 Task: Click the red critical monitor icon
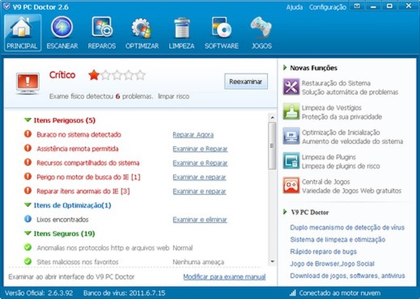point(28,83)
